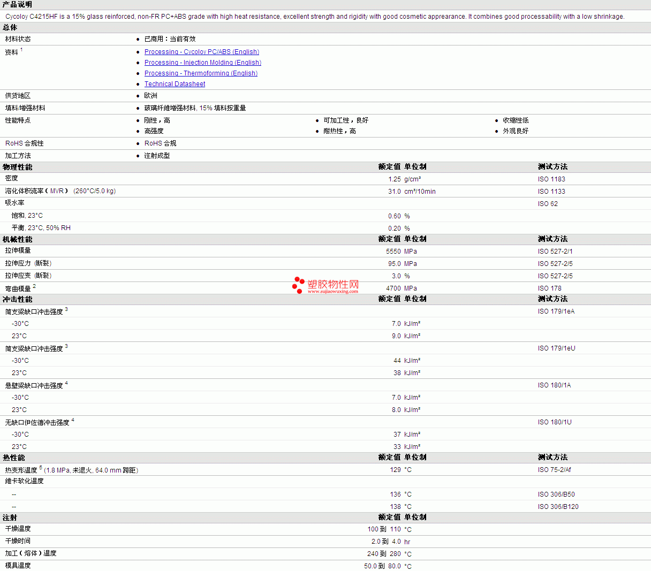Select the 加工方法 row label
The height and width of the screenshot is (571, 651).
[18, 156]
